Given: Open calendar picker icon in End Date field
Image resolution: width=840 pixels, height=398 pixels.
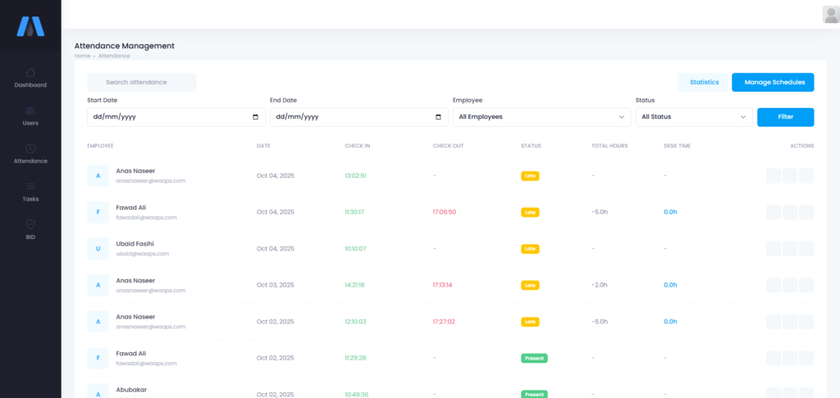Looking at the screenshot, I should [x=438, y=117].
